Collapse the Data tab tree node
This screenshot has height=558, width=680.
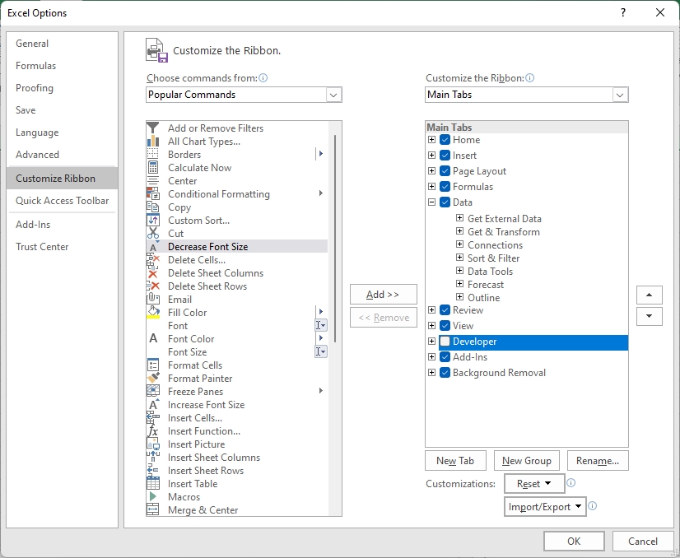point(431,202)
